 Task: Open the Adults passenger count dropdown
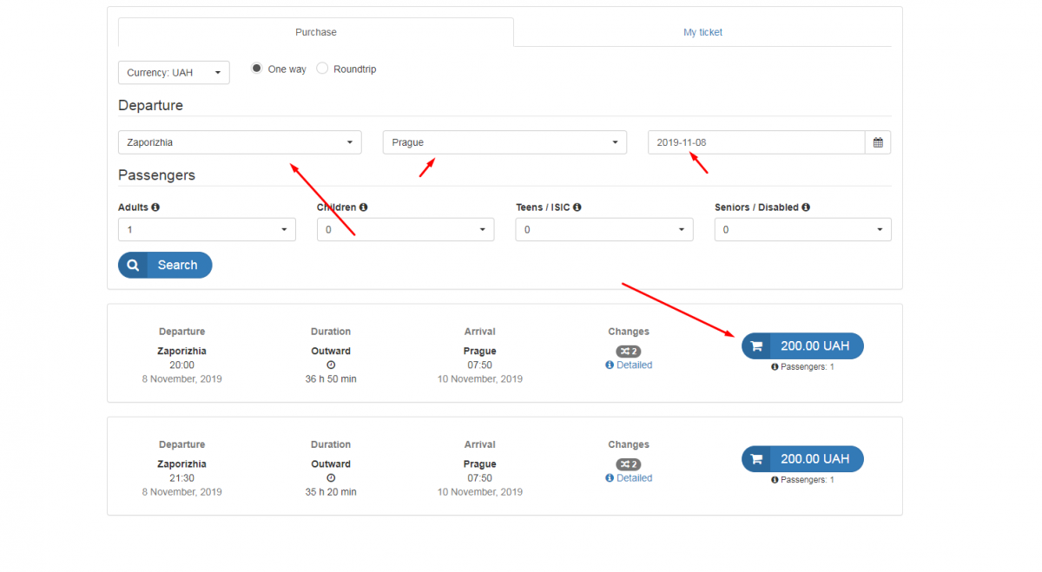tap(207, 230)
